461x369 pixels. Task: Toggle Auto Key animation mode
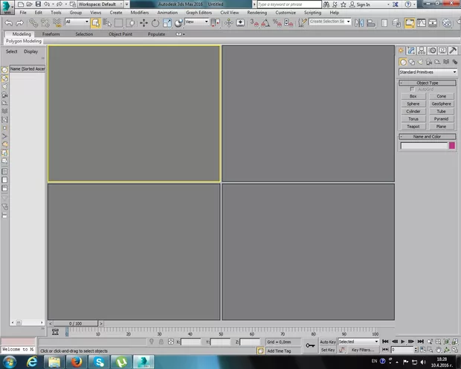click(x=328, y=341)
